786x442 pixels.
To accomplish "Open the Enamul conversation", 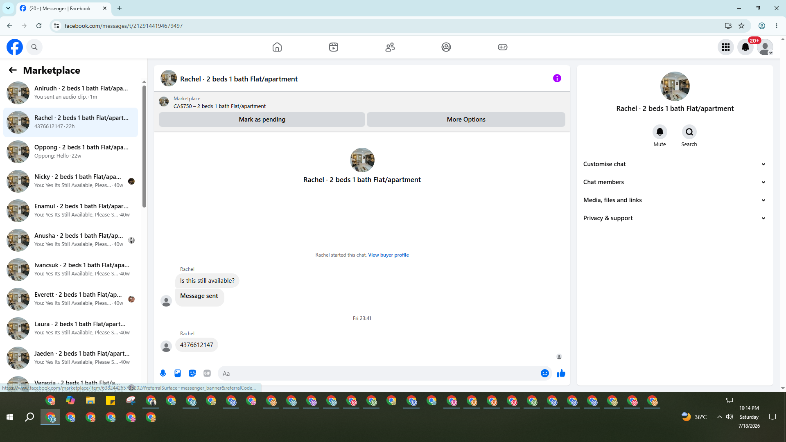I will click(x=70, y=210).
